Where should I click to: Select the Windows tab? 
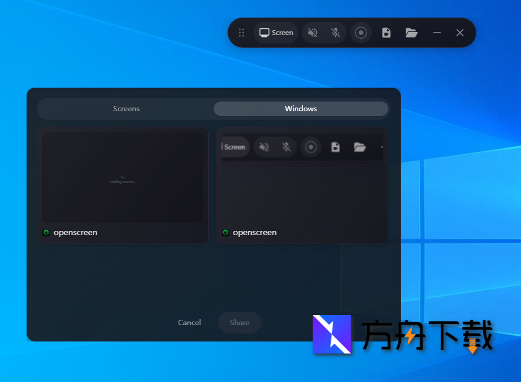[x=301, y=109]
